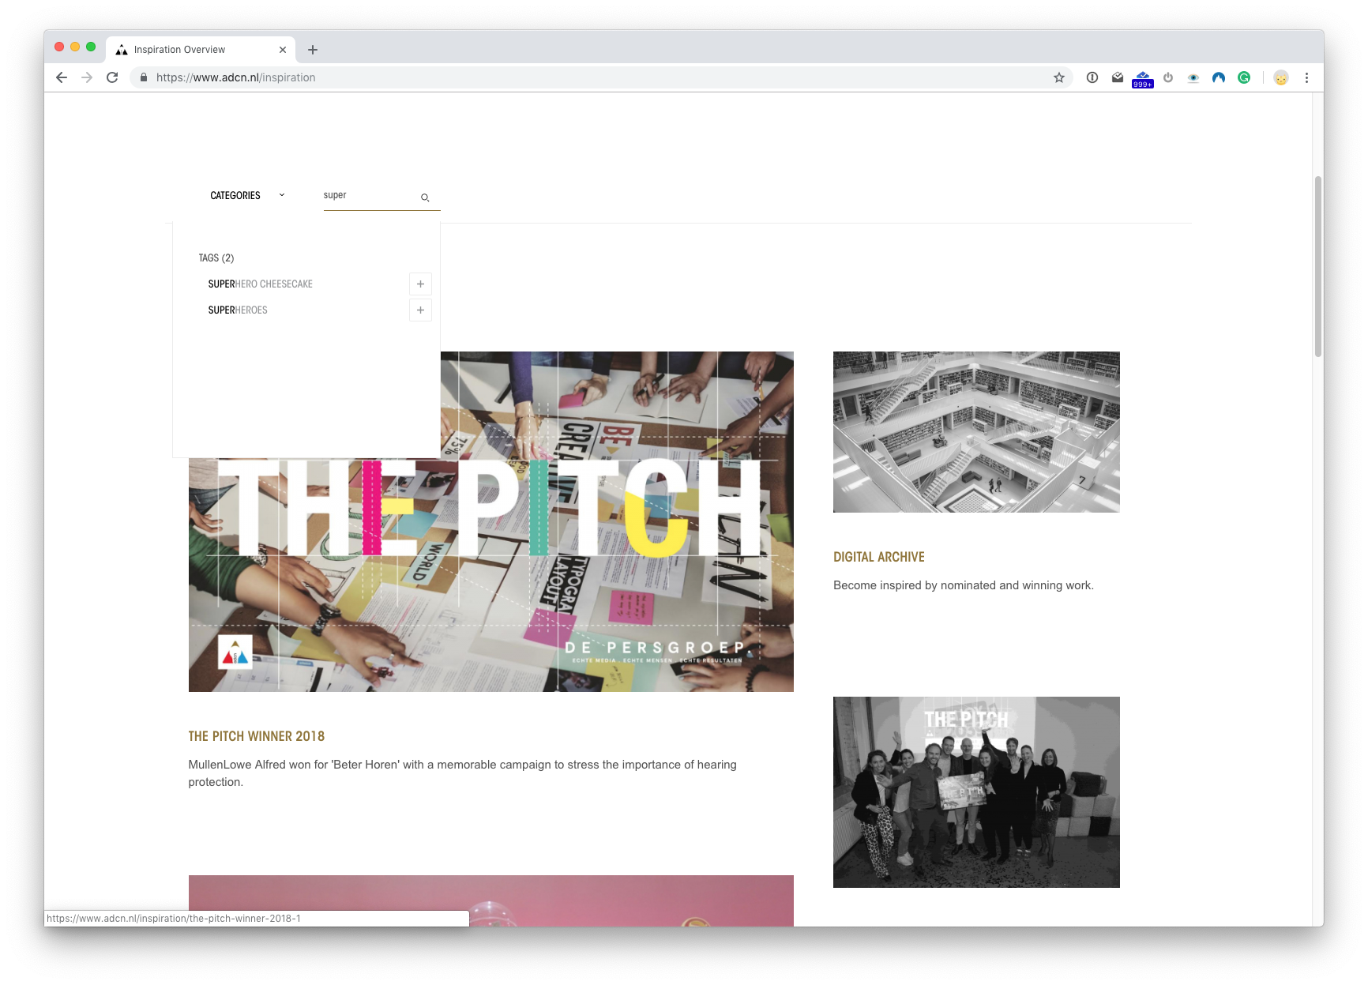
Task: Open the extension showing 999+ notifications
Action: (1142, 77)
